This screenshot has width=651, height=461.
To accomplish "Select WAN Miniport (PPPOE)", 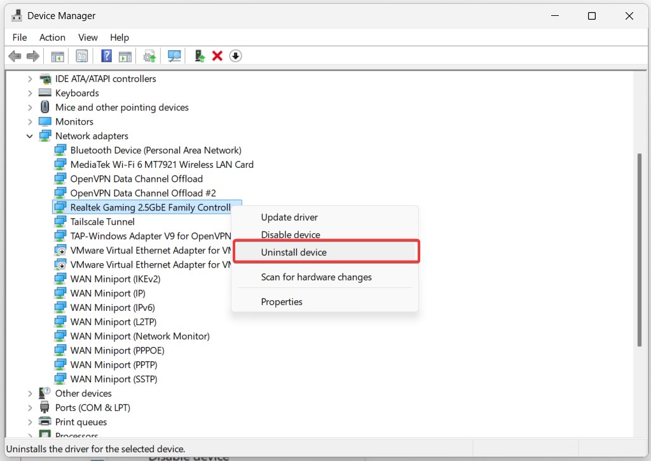I will (118, 350).
